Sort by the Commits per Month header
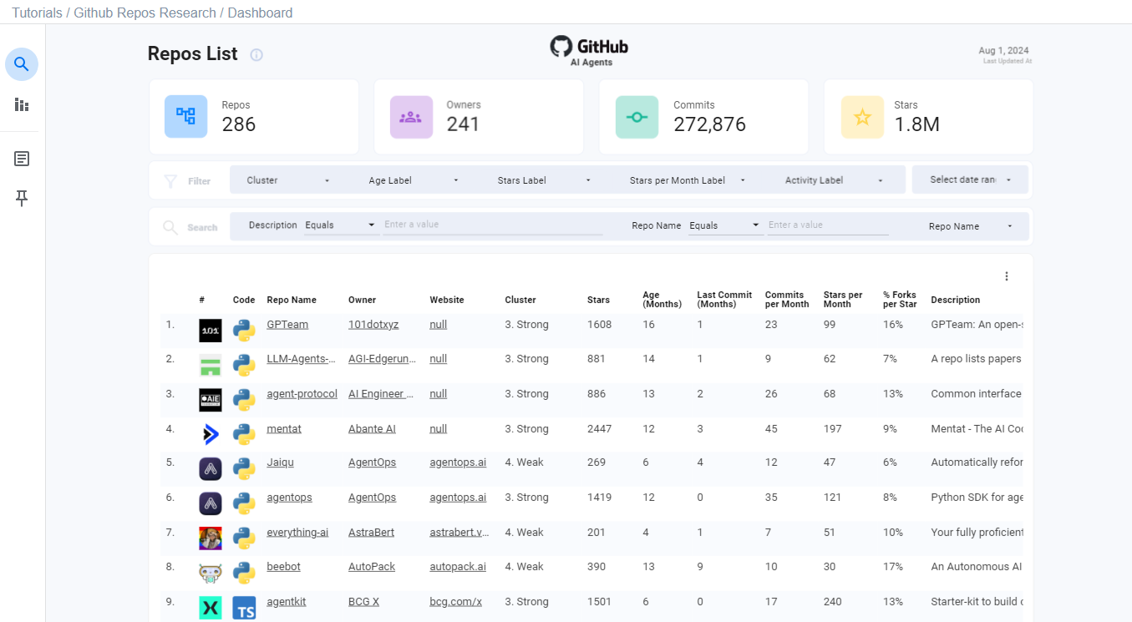Image resolution: width=1132 pixels, height=622 pixels. [787, 300]
